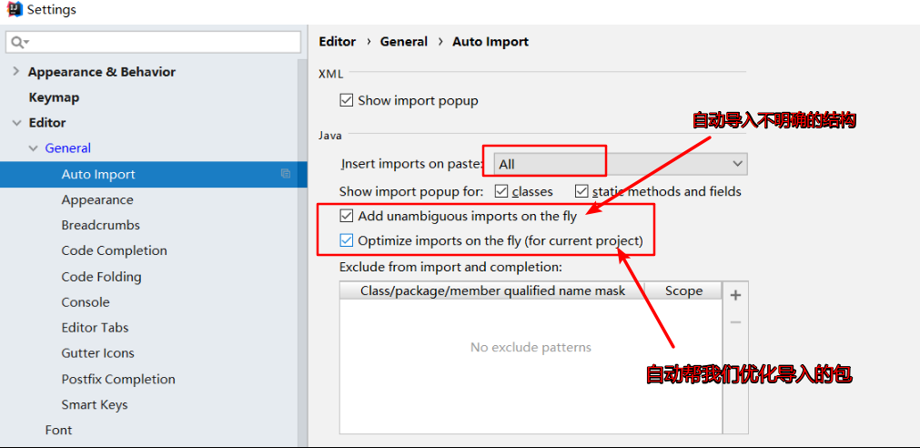The image size is (920, 448).
Task: Toggle the classes import popup checkbox
Action: pos(501,191)
